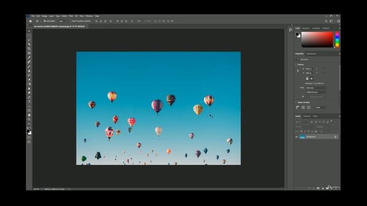The width and height of the screenshot is (367, 206).
Task: Switch to the Swatches tab
Action: [306, 28]
